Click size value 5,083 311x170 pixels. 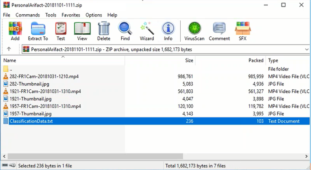(x=188, y=84)
